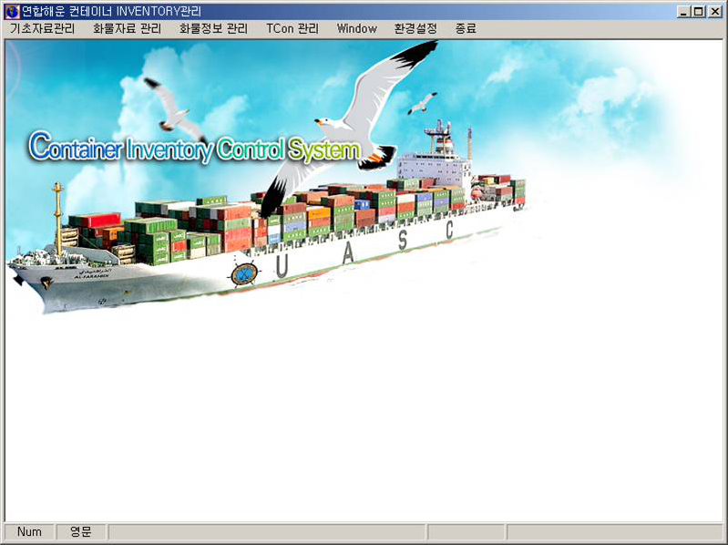This screenshot has height=545, width=728.
Task: Open the 환경설정 menu
Action: tap(415, 29)
